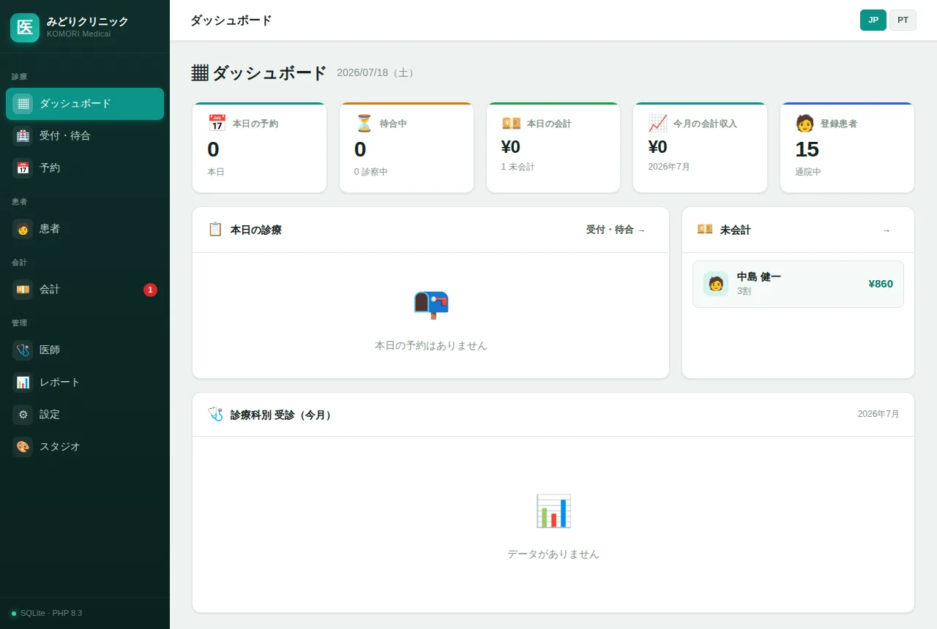Click the top bar ダッシュボード title

tap(231, 20)
